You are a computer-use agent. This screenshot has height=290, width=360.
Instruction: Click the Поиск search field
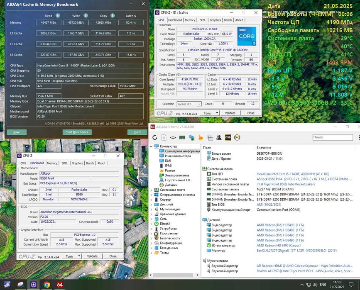[x=333, y=137]
